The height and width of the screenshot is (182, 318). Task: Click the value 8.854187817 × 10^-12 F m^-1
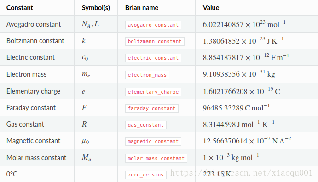246,57
